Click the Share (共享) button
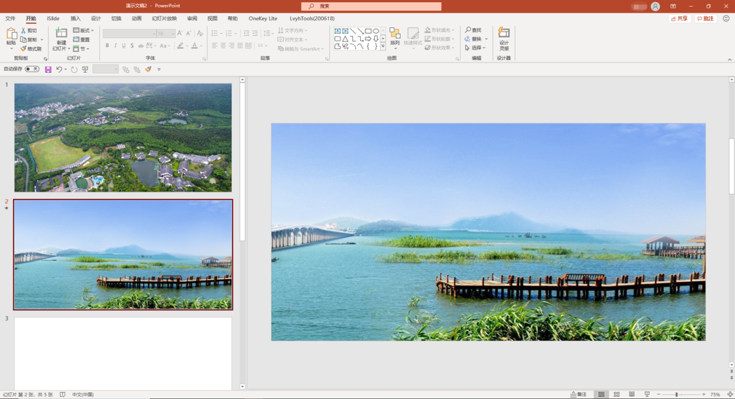The image size is (735, 399). 679,18
